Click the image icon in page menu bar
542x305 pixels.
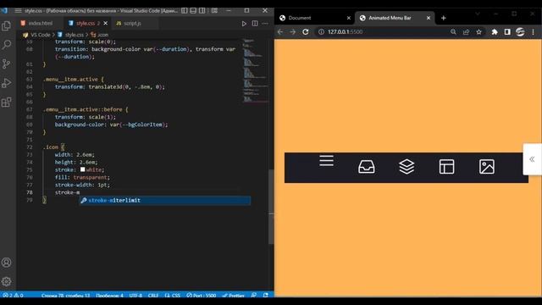487,167
